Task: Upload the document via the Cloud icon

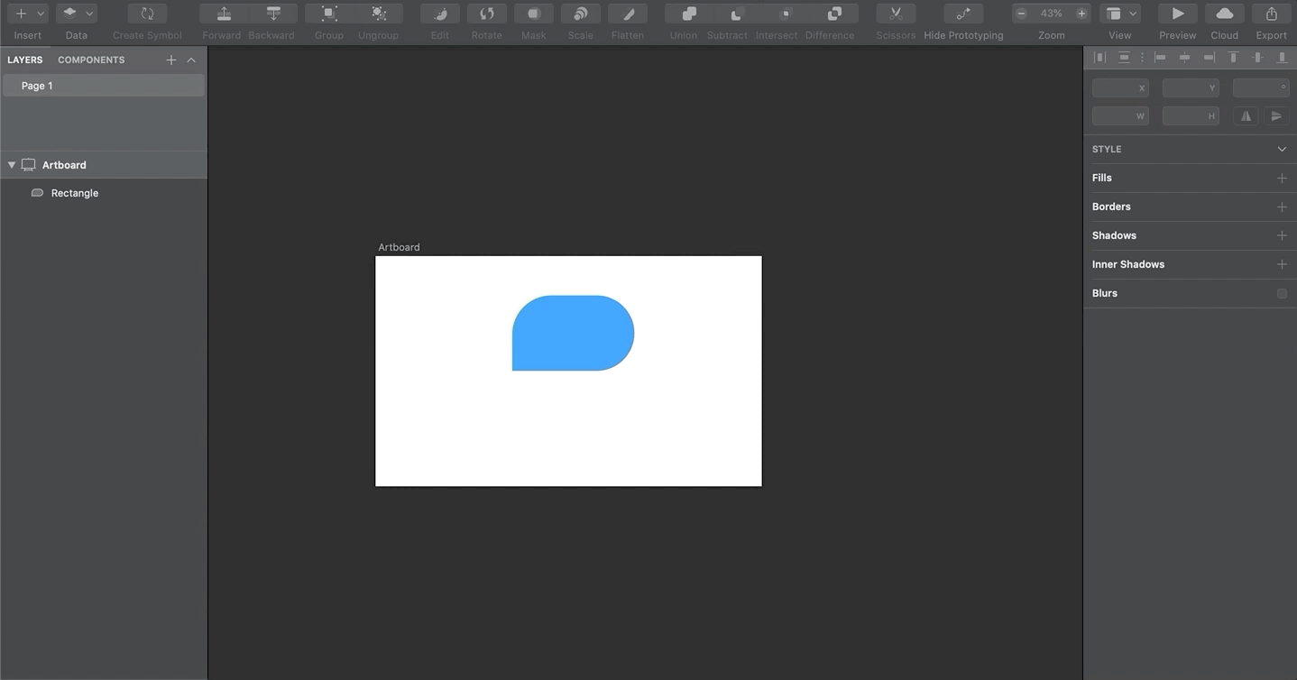Action: [x=1224, y=14]
